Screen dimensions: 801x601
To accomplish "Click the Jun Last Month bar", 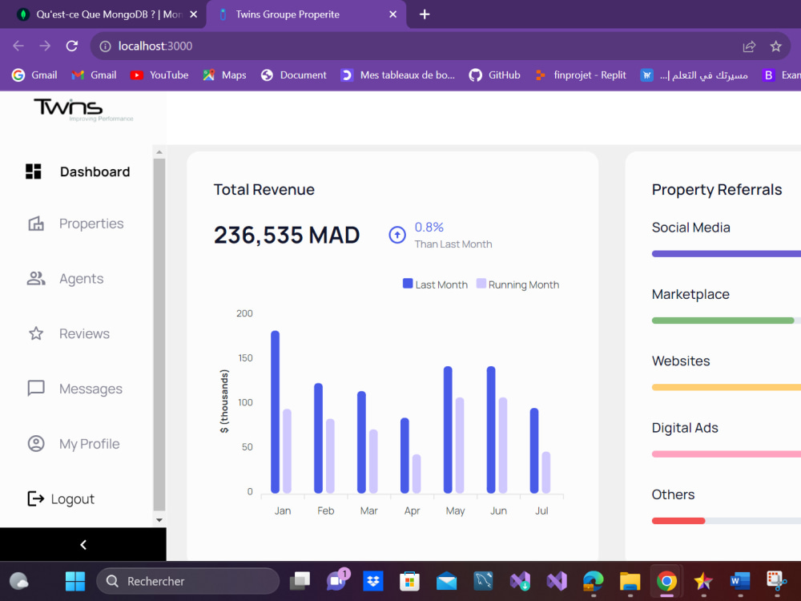I will click(491, 430).
